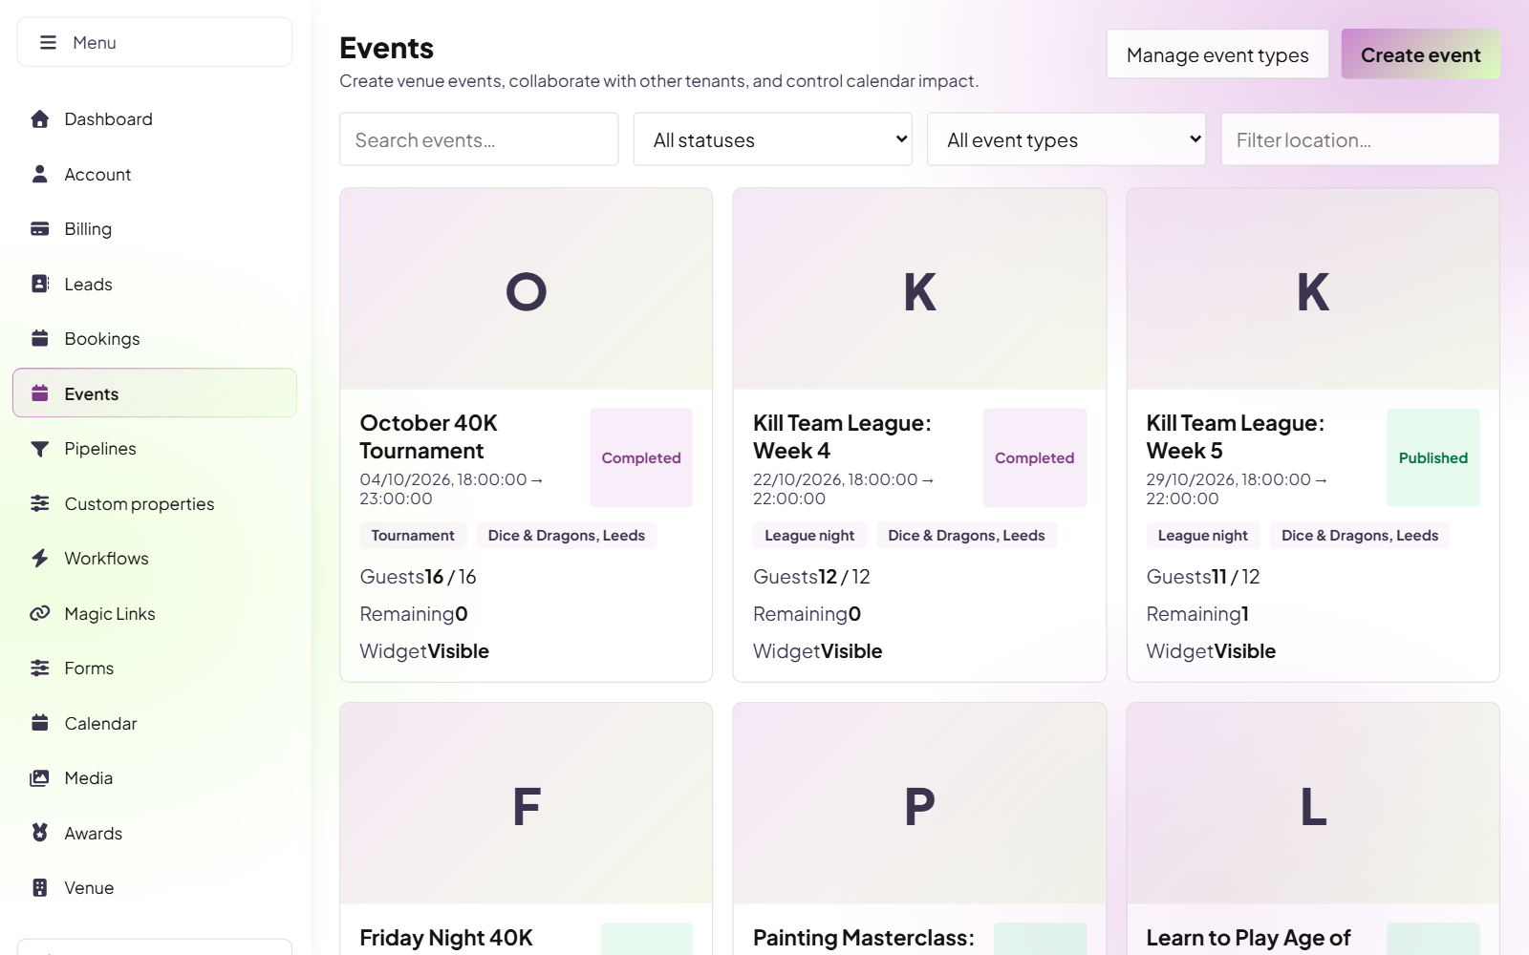
Task: Expand the All statuses dropdown
Action: point(772,139)
